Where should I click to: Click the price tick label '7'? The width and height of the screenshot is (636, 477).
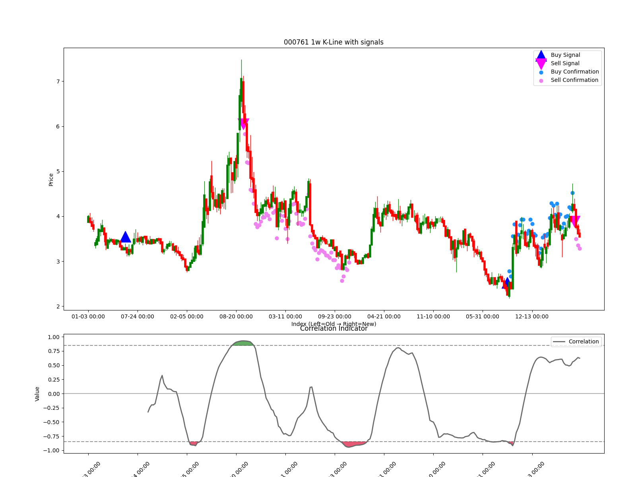coord(58,81)
